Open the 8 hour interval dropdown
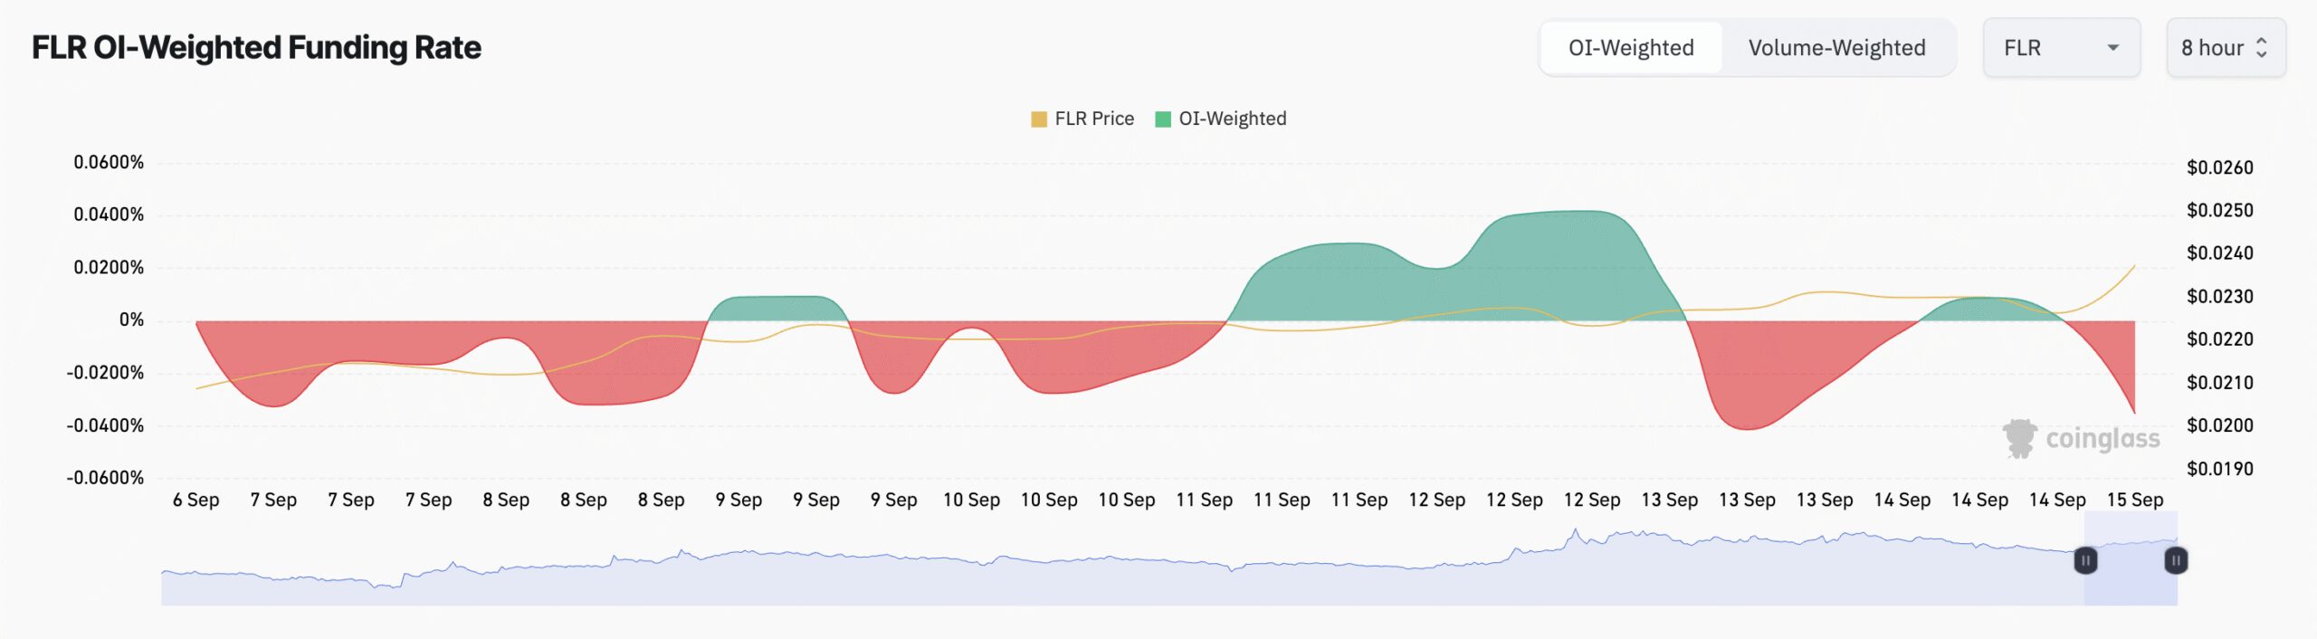2317x639 pixels. click(2226, 47)
